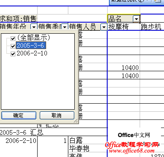Open the 销售人员 field dropdown

point(104,27)
